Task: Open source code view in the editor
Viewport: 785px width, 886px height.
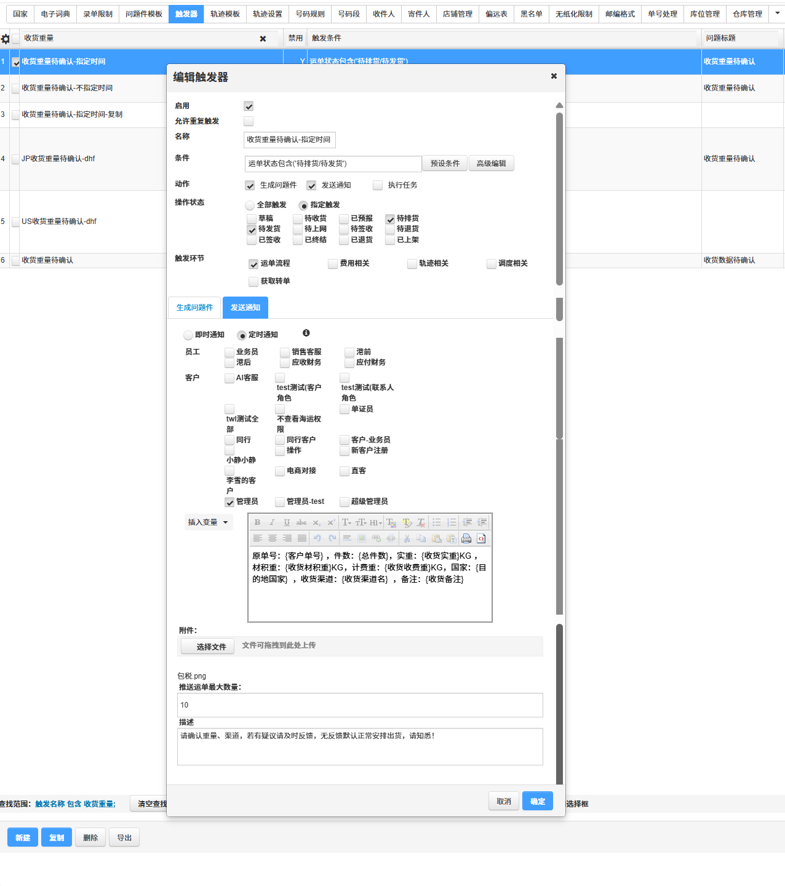Action: (481, 538)
